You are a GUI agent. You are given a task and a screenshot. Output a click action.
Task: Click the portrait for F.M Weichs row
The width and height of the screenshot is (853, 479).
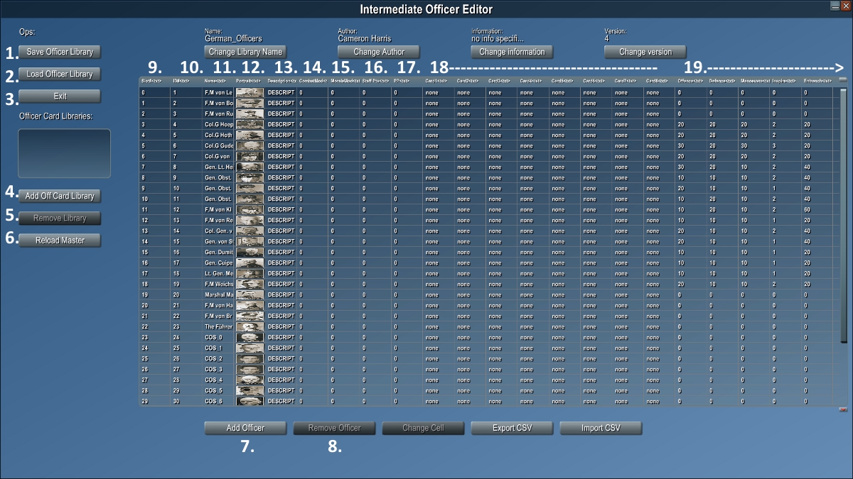pyautogui.click(x=249, y=284)
